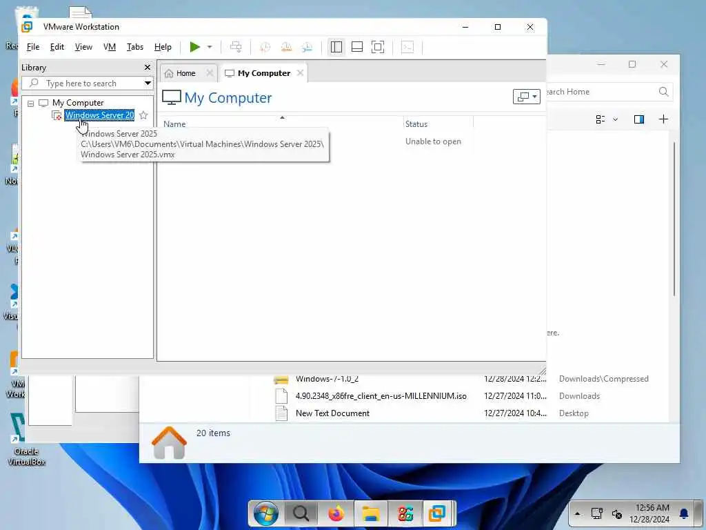
Task: Click the Downloads\Compressed location text
Action: tap(603, 379)
